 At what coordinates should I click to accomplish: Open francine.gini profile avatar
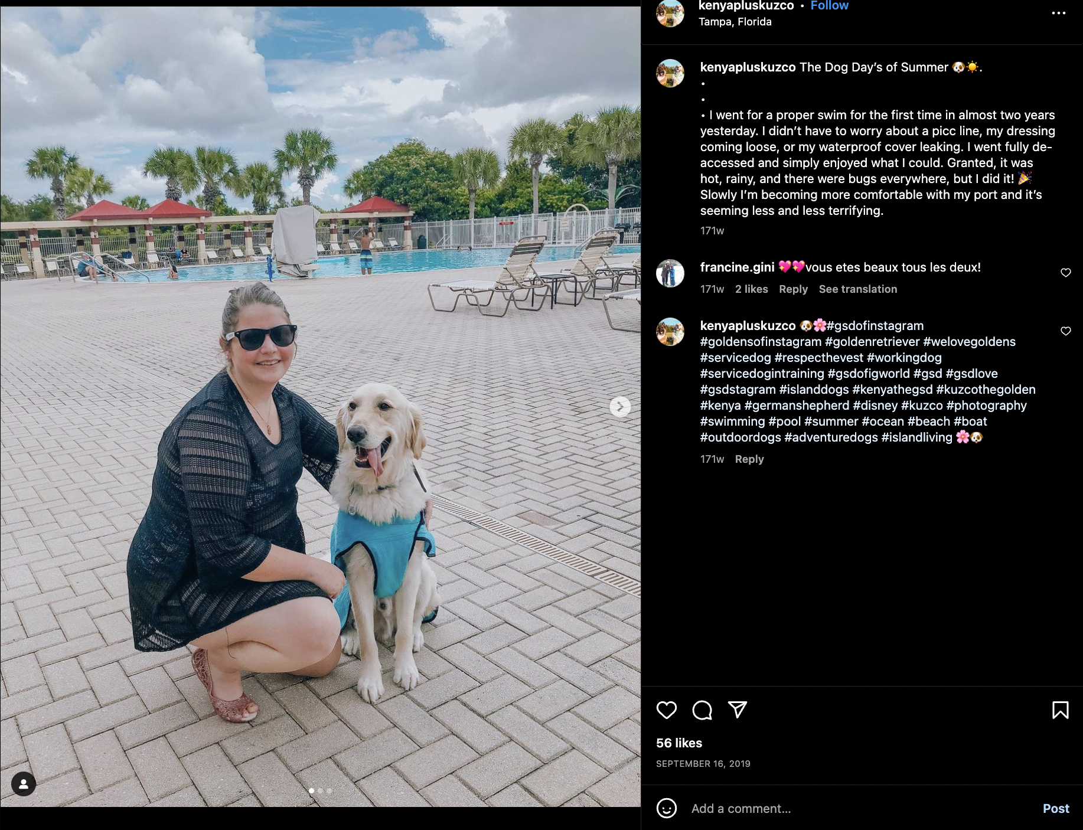670,273
